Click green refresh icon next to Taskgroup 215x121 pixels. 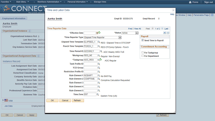(x=101, y=59)
